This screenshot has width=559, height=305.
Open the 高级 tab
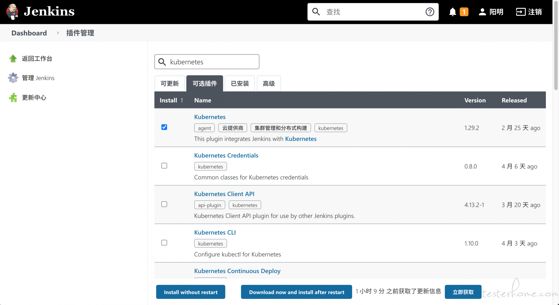pos(269,84)
